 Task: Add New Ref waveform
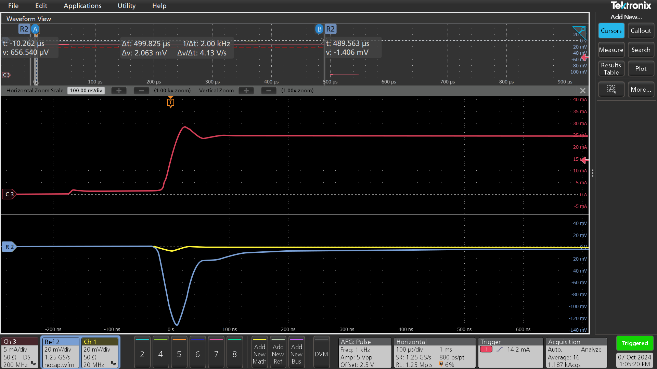tap(278, 353)
